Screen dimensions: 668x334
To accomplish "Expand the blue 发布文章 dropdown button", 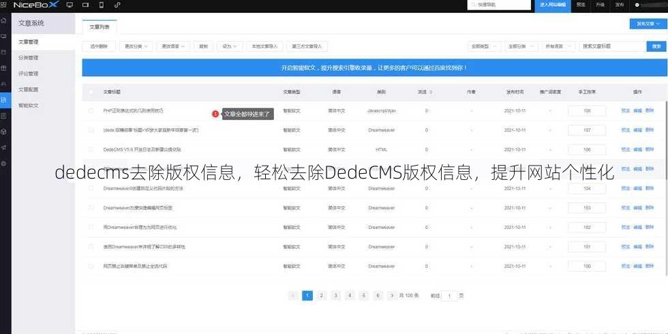I will point(648,24).
